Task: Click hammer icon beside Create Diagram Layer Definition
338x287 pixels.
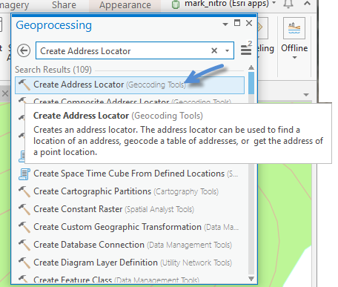Action: pyautogui.click(x=24, y=263)
